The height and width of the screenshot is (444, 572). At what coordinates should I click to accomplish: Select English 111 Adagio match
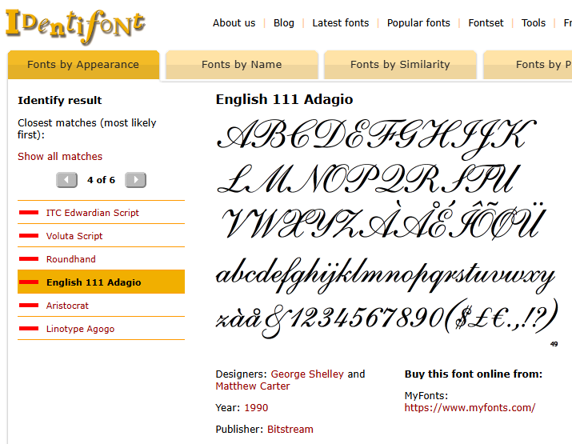point(101,282)
